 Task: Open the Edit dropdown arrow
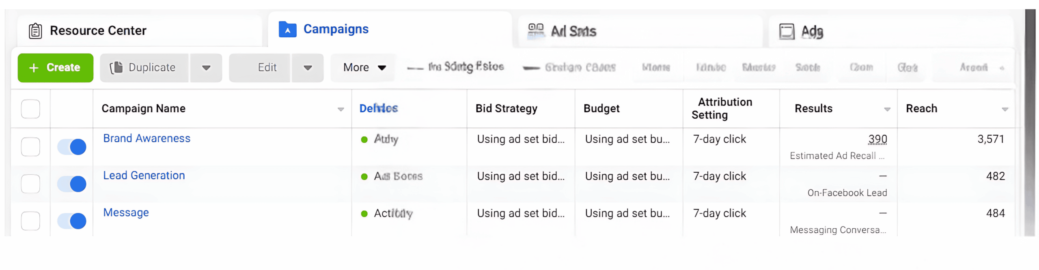point(308,68)
